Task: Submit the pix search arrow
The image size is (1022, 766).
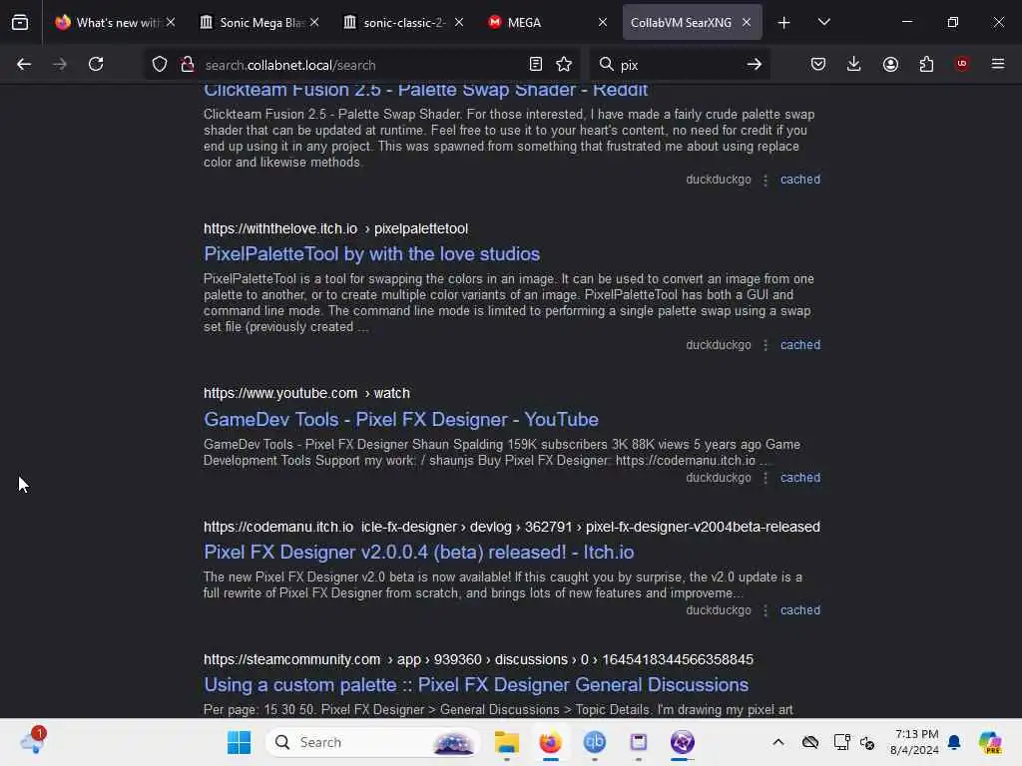Action: (x=755, y=65)
